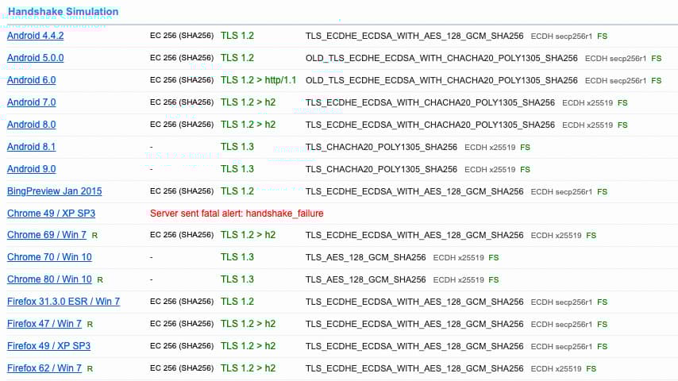Click the Handshake Simulation heading

click(64, 12)
